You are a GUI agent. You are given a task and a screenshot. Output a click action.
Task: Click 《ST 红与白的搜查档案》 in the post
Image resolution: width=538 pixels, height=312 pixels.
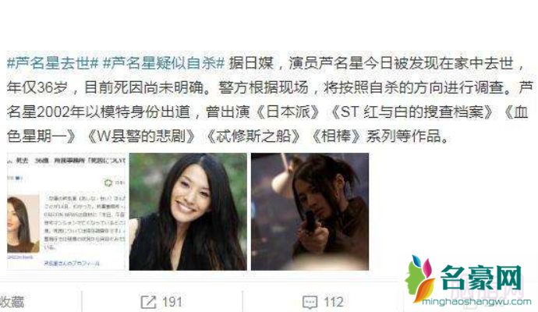tap(411, 112)
